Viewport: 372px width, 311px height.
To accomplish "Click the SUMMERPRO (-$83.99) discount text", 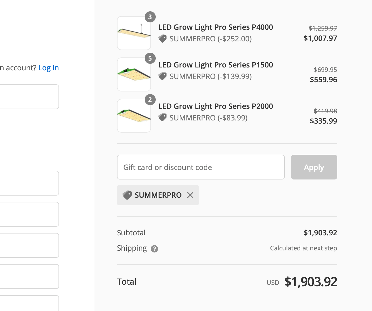I will pos(209,118).
